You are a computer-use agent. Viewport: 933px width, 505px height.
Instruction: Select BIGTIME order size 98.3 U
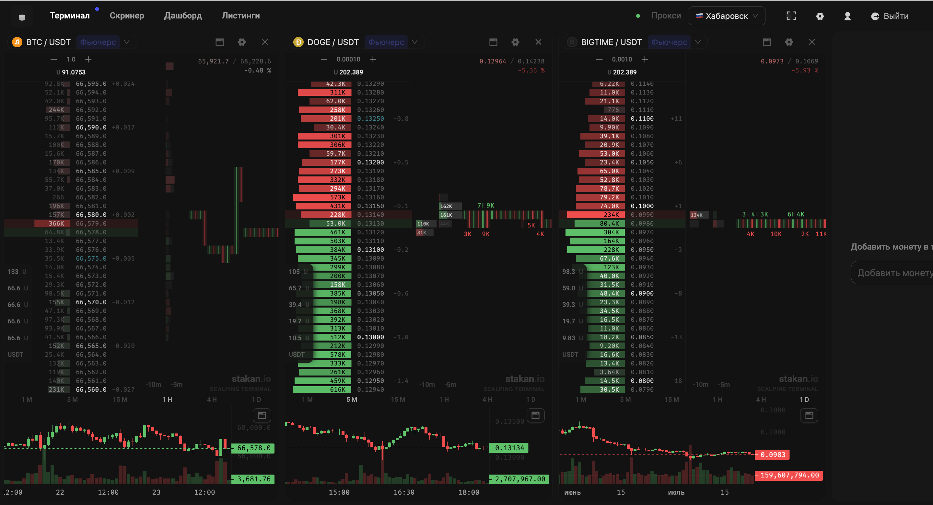click(x=573, y=271)
